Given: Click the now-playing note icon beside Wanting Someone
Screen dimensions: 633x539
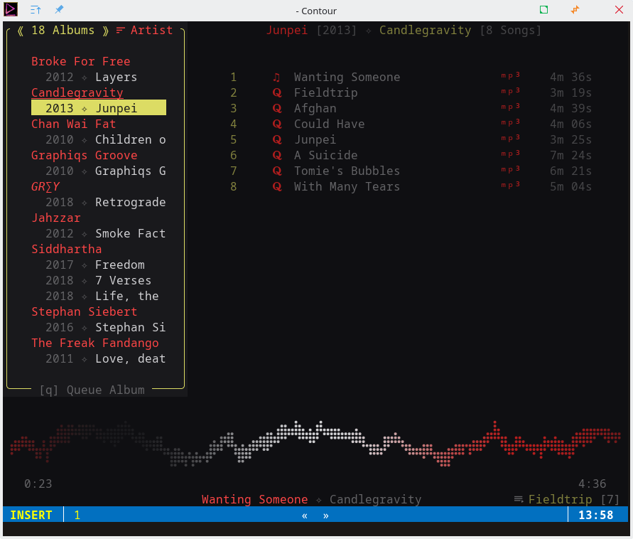Looking at the screenshot, I should [x=276, y=78].
